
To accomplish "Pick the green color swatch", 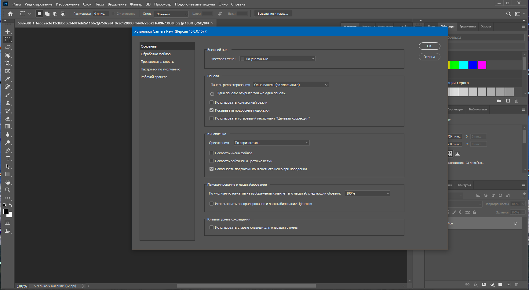I will [454, 65].
